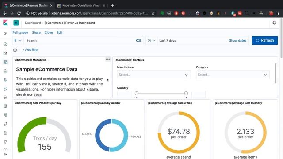Focus the Search query input field
The image size is (283, 159).
80,40
